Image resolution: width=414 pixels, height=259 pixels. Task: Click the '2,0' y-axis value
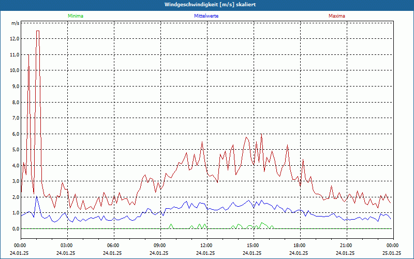tap(16, 197)
